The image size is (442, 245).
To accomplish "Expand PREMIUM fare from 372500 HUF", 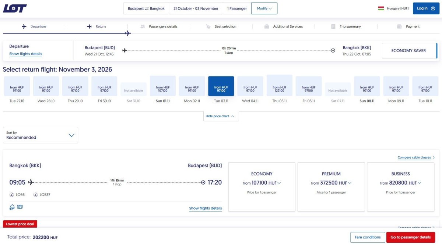I will (x=331, y=183).
